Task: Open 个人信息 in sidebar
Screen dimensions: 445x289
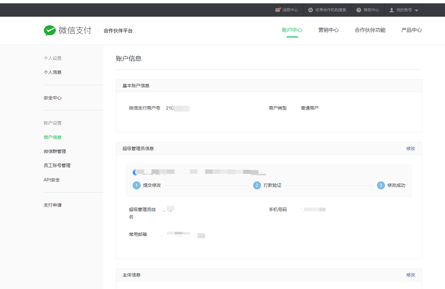Action: point(53,72)
